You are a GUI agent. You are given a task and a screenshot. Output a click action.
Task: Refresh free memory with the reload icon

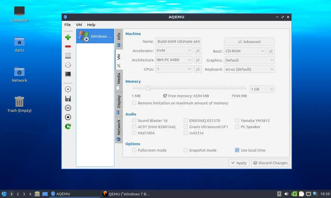coord(165,96)
